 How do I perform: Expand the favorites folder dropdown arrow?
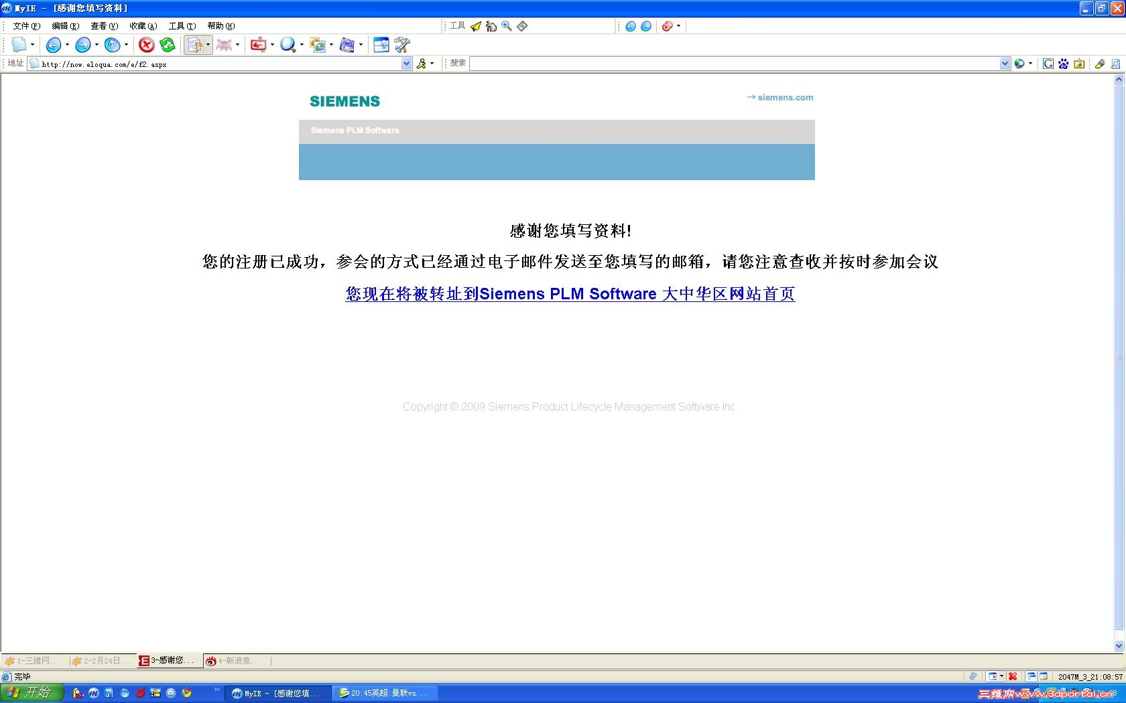coord(208,45)
